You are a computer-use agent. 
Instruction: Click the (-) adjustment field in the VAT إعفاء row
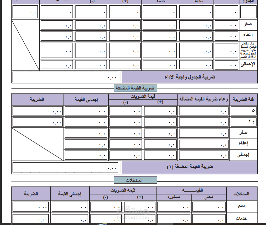pos(126,144)
